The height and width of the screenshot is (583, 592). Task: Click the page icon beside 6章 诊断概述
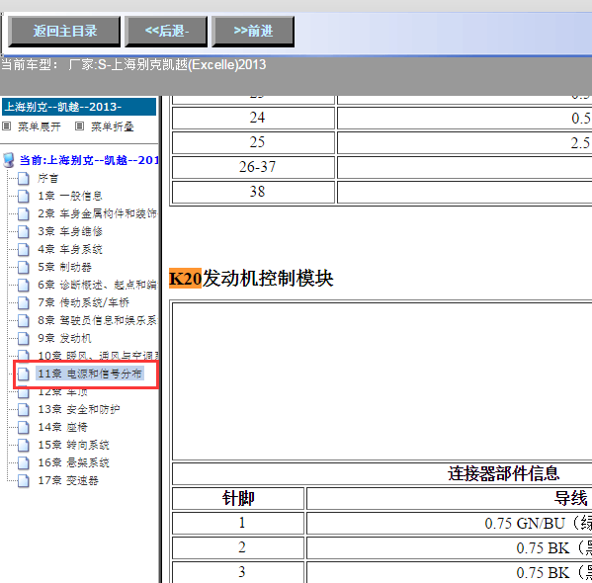click(24, 286)
